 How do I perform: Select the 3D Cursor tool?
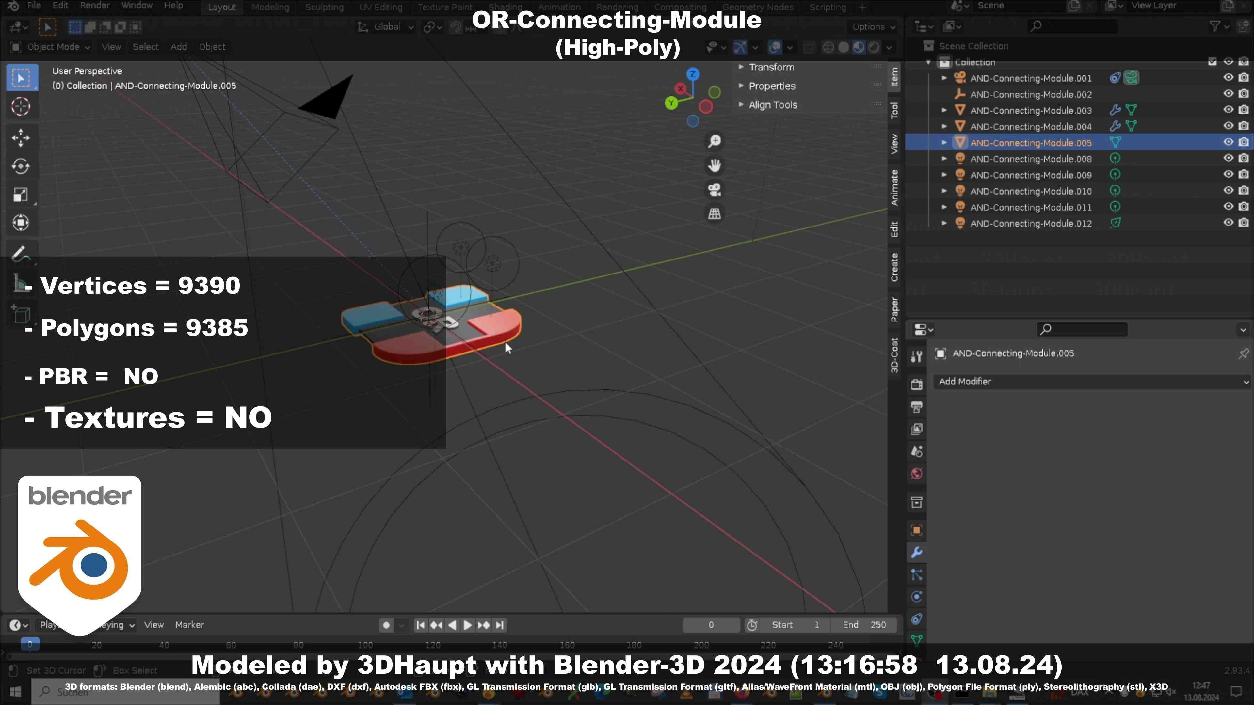(21, 106)
